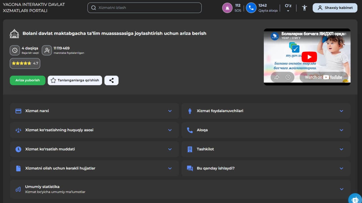Click the clock icon beside 4 daqiqa
The height and width of the screenshot is (203, 362).
point(15,50)
